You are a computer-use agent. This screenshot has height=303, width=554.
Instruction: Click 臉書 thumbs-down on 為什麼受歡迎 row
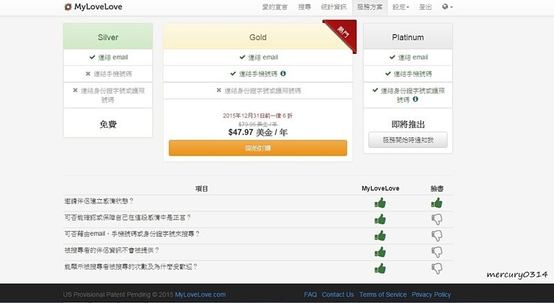tap(437, 268)
